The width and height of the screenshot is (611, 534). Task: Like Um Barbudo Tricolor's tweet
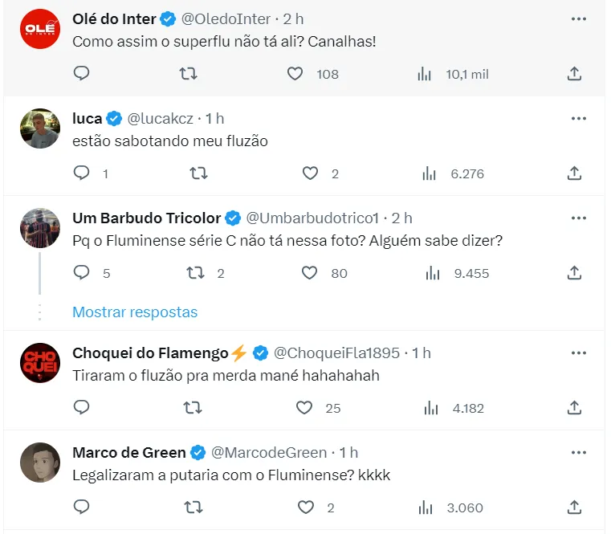tap(310, 273)
